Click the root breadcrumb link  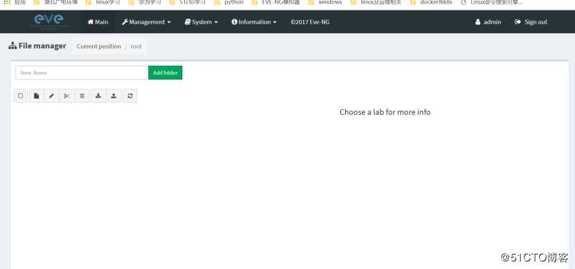[x=136, y=46]
